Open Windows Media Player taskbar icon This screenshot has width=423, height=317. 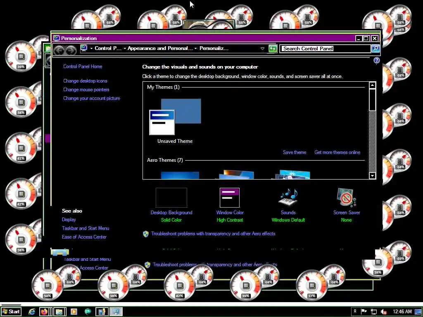coord(74,312)
